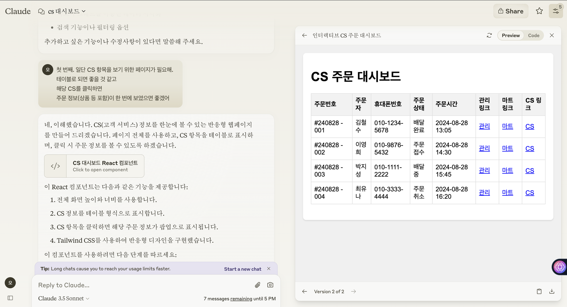Click the Code tab in artifact viewer
The height and width of the screenshot is (307, 567).
(x=534, y=35)
